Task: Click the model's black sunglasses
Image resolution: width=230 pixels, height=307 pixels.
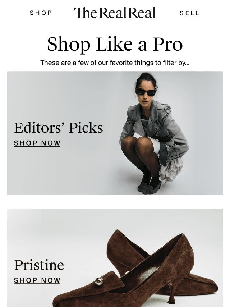Action: [x=146, y=92]
